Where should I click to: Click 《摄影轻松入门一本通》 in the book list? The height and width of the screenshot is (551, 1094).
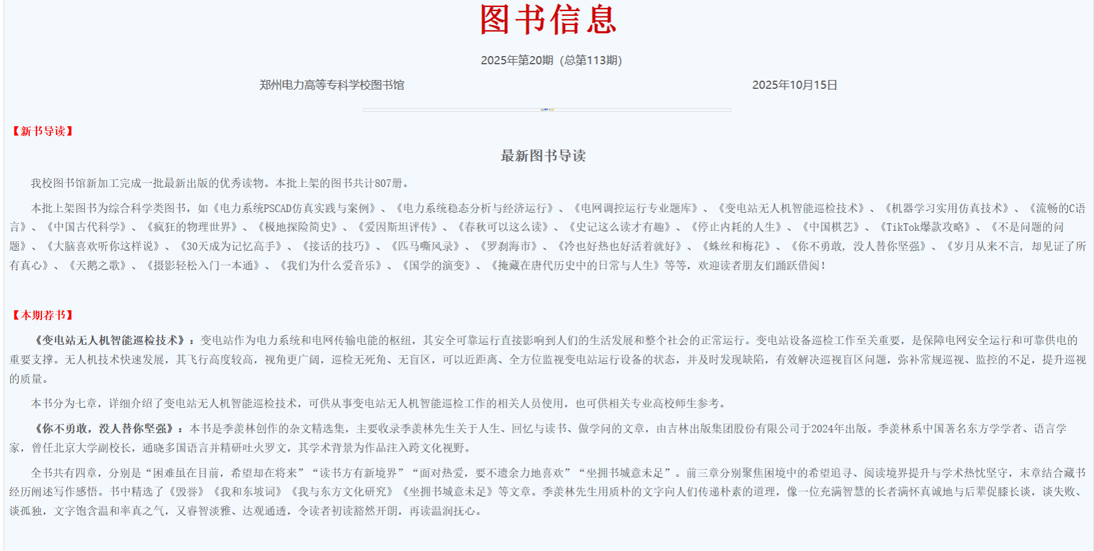pos(203,266)
